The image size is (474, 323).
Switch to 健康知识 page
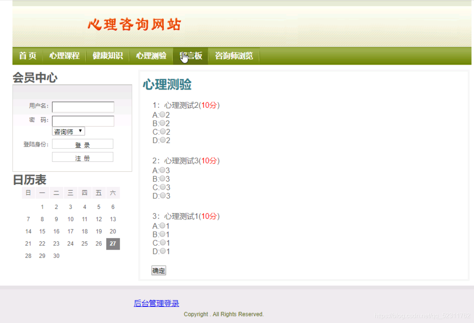[108, 56]
